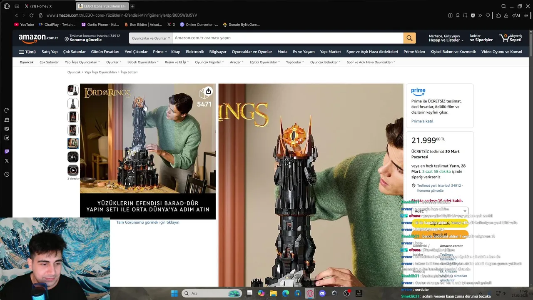The image size is (533, 300).
Task: Open Çok Satanlar in main nav
Action: coord(74,52)
